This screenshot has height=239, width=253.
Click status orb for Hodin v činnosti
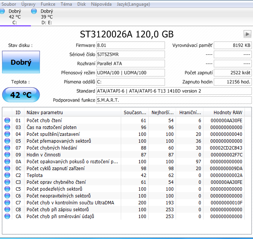pyautogui.click(x=7, y=155)
